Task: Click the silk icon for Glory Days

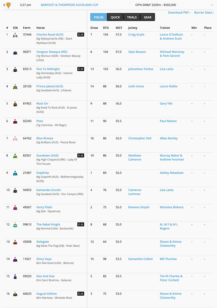Action: [x=15, y=260]
